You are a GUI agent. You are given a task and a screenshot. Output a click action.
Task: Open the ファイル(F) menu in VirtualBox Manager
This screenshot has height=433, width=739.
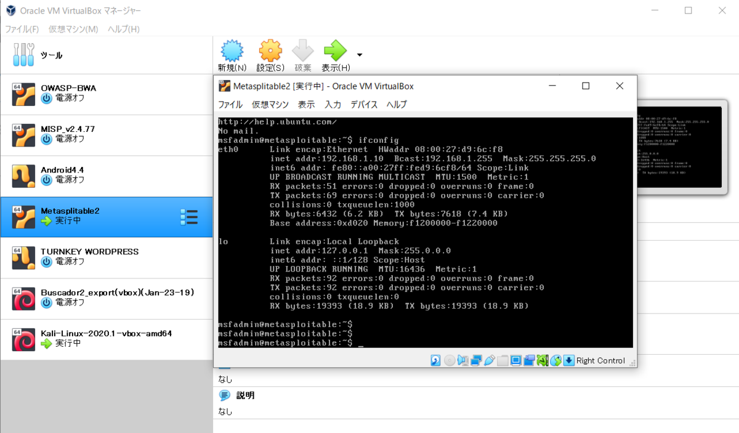click(x=22, y=29)
